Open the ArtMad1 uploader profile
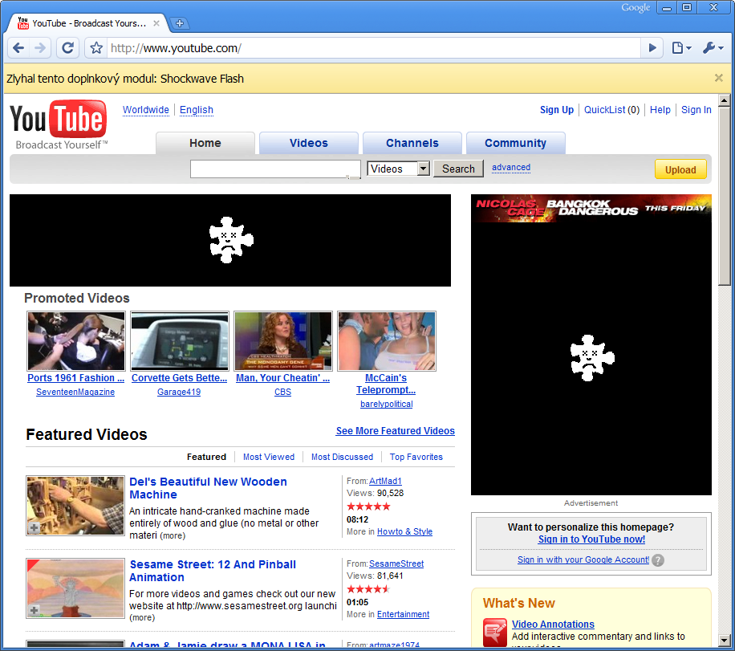 385,481
